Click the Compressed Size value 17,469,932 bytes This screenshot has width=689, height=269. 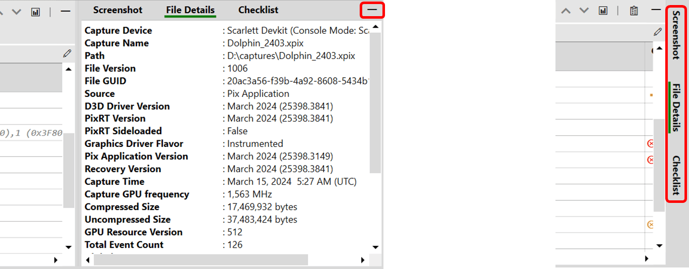(x=262, y=207)
